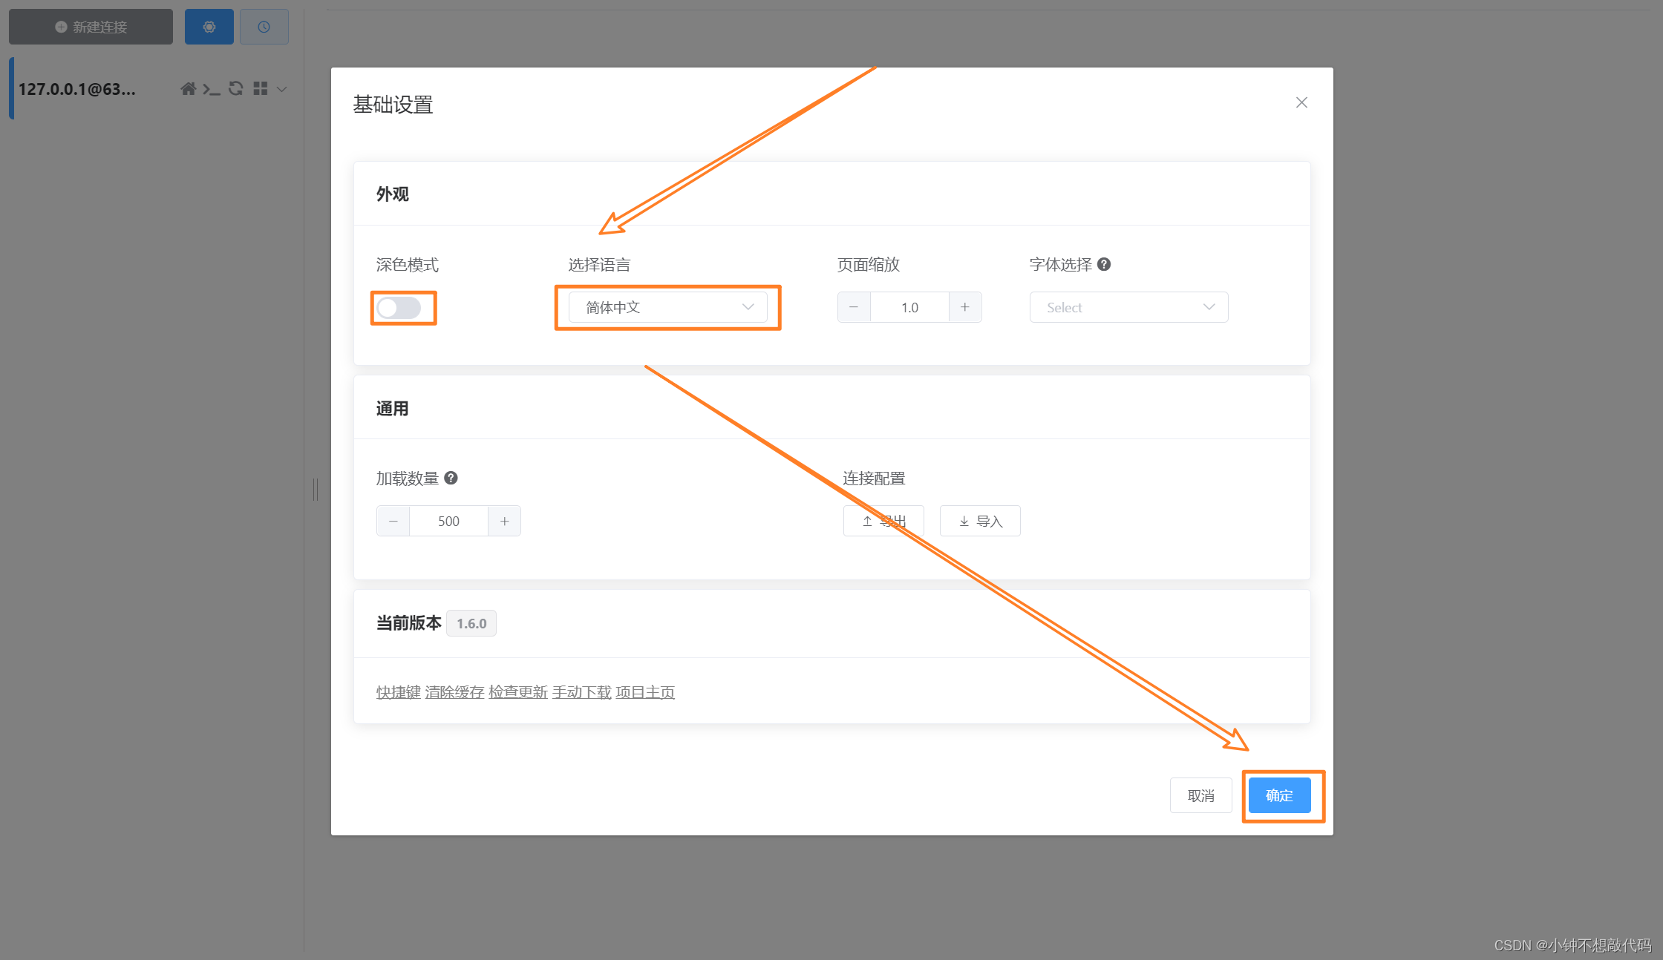
Task: Increase 页面缩放 zoom with the plus button
Action: tap(964, 307)
